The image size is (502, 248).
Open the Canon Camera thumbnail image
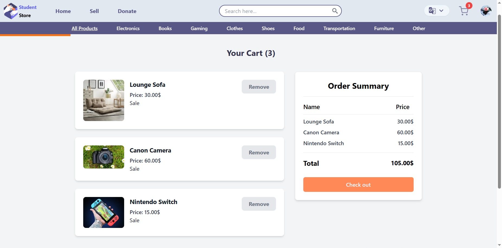click(104, 157)
